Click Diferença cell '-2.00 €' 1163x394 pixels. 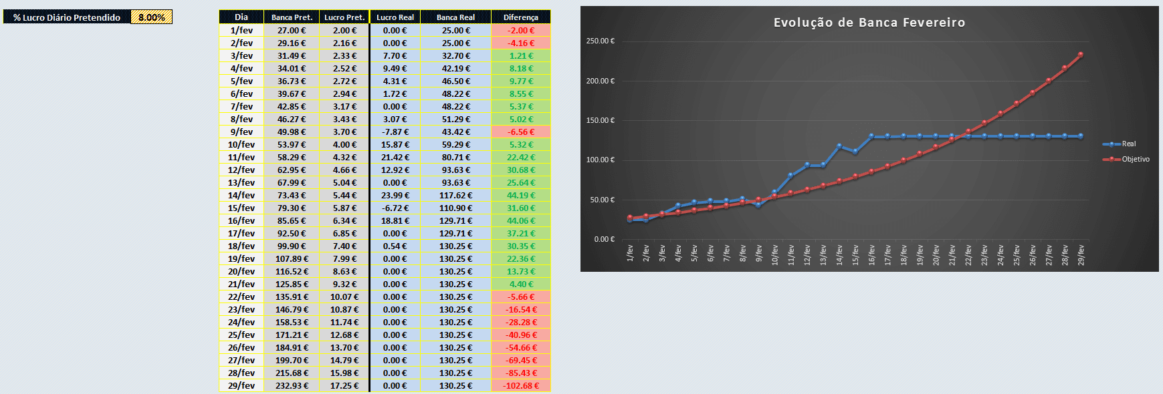coord(520,30)
